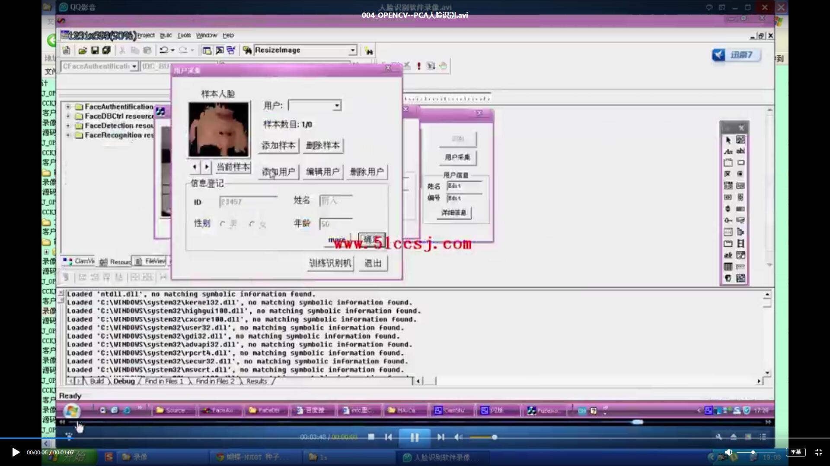Click the 用户采集 button in background dialog

click(x=457, y=157)
